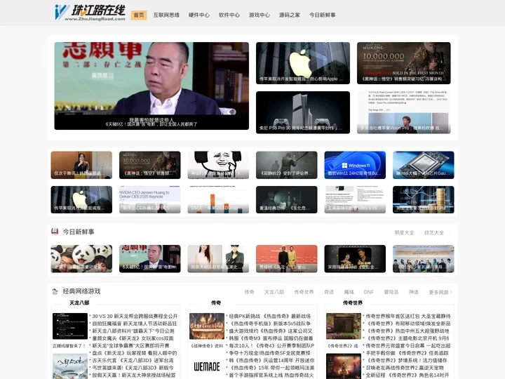Viewport: 505px width, 379px height.
Task: Select the 奇迹 game filter tab
Action: pyautogui.click(x=329, y=292)
